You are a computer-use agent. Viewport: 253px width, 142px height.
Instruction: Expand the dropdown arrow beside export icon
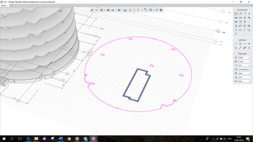pyautogui.click(x=122, y=10)
